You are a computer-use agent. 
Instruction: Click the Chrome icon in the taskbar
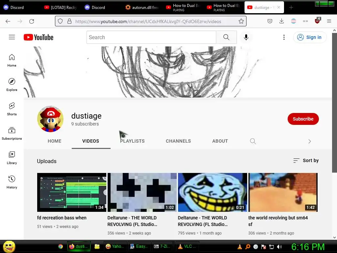(x=61, y=246)
